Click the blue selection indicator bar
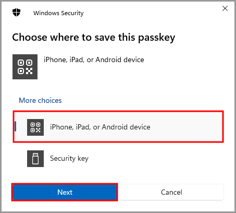Image resolution: width=236 pixels, height=213 pixels. [15, 126]
